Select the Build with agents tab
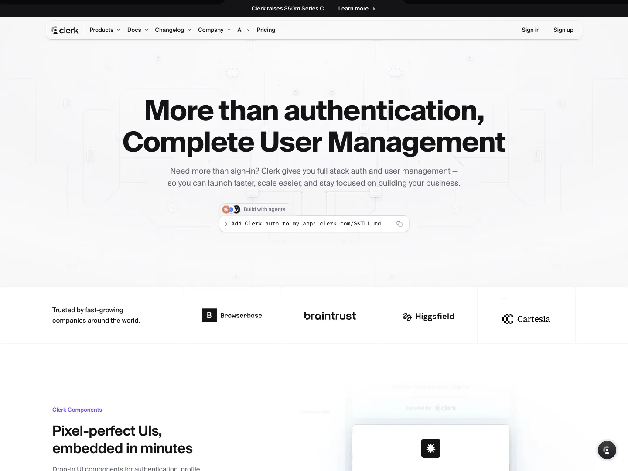This screenshot has height=471, width=628. 255,209
